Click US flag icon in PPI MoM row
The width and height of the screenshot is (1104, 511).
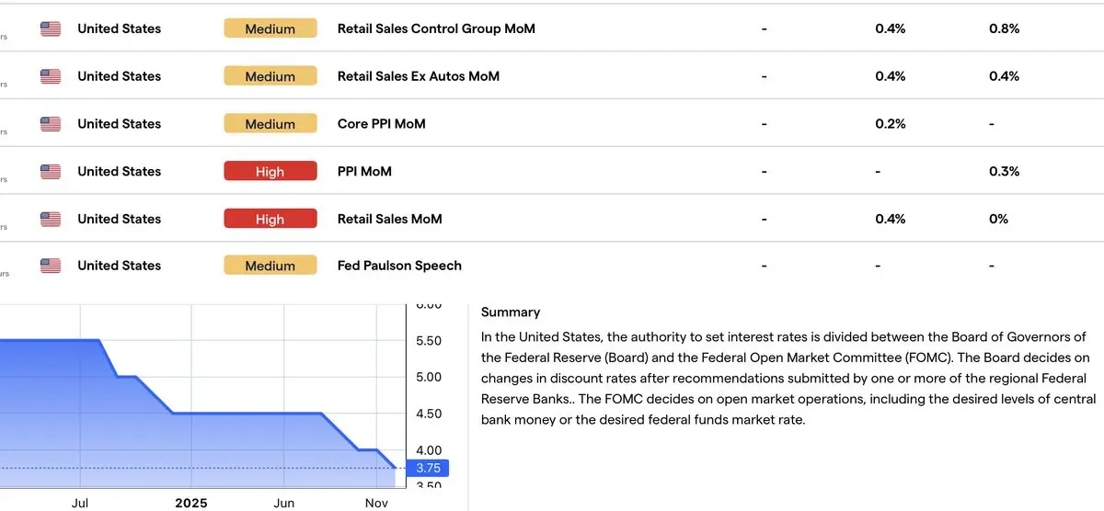point(51,172)
